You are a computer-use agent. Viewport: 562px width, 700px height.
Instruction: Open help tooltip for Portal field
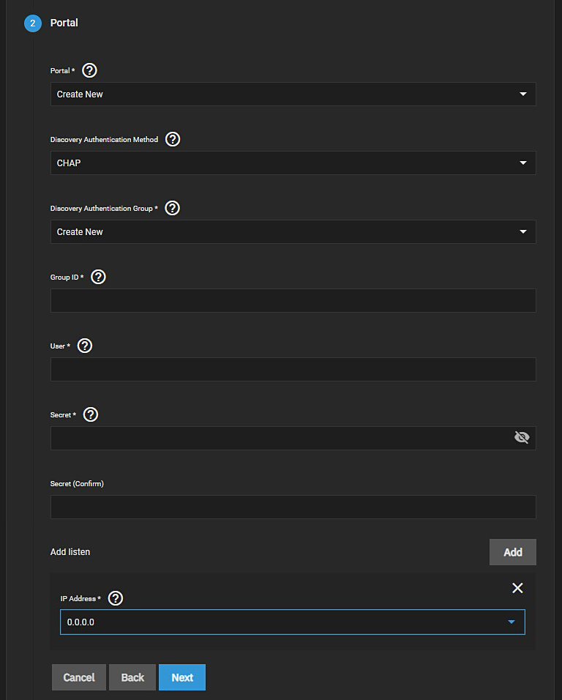pyautogui.click(x=90, y=70)
